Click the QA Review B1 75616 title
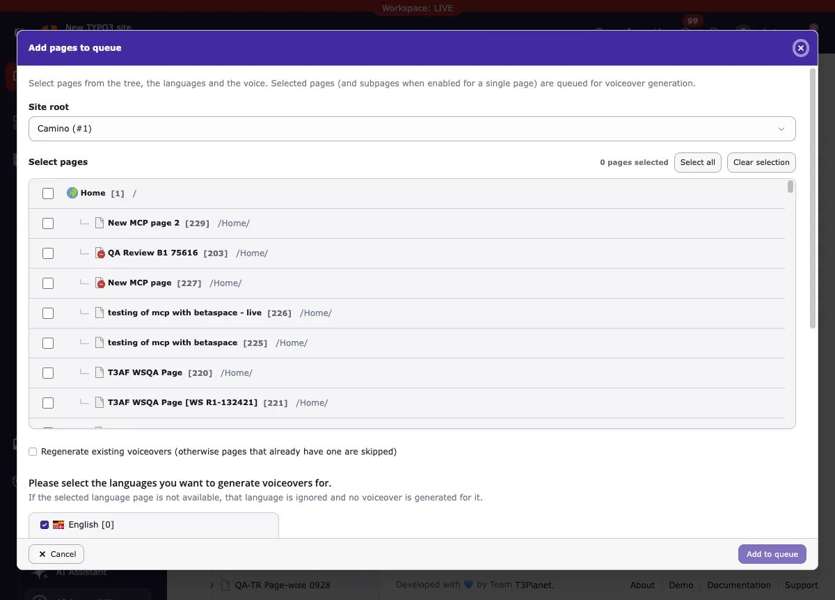The width and height of the screenshot is (835, 600). tap(152, 253)
